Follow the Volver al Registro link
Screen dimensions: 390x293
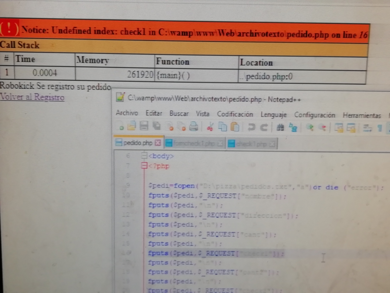pos(32,97)
